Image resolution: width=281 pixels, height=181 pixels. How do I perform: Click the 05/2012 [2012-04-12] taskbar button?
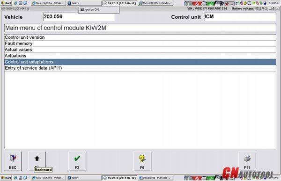(x=120, y=3)
